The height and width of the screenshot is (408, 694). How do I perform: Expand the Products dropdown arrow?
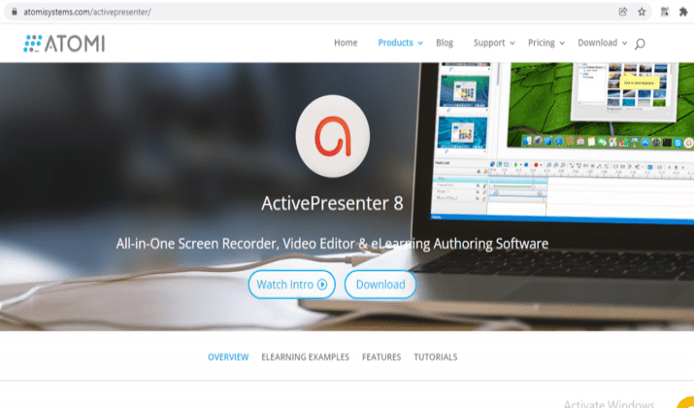pyautogui.click(x=420, y=44)
